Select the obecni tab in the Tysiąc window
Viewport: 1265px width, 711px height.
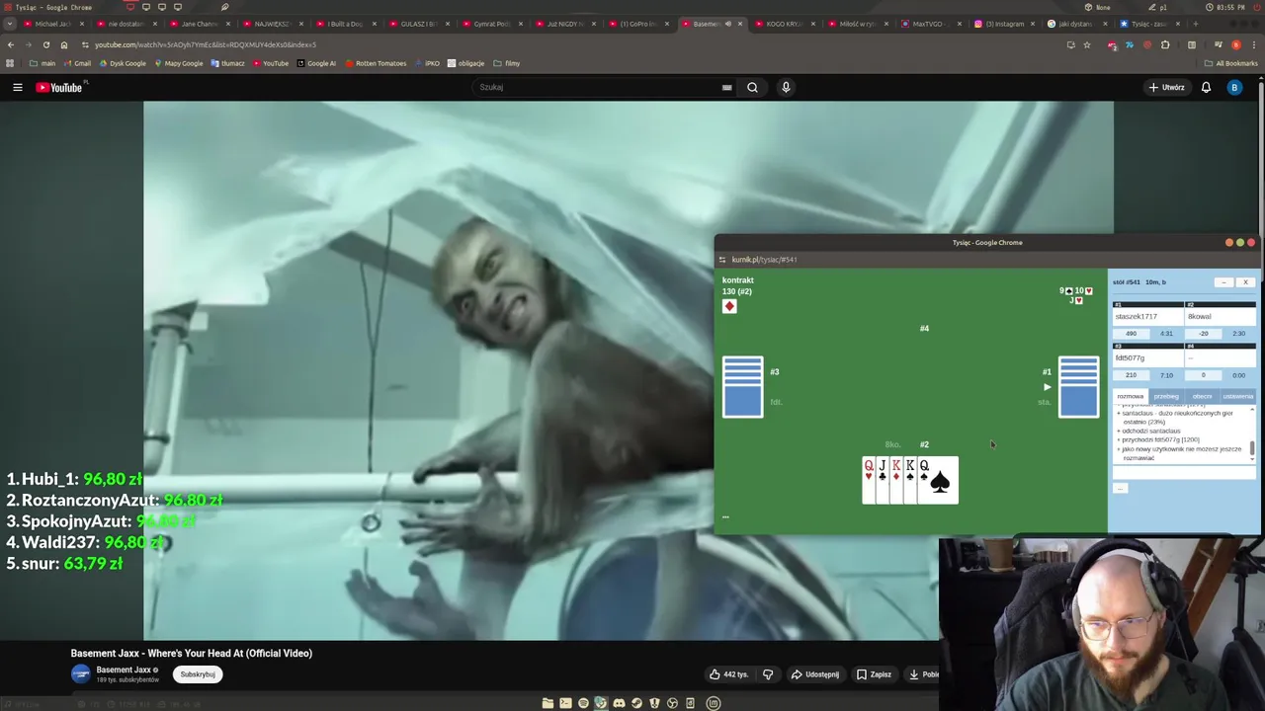[1202, 396]
